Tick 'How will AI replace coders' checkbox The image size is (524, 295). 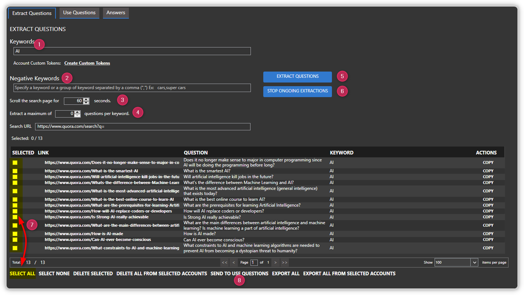click(15, 211)
